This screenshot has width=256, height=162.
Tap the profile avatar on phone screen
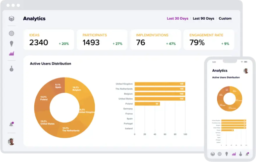246,71
